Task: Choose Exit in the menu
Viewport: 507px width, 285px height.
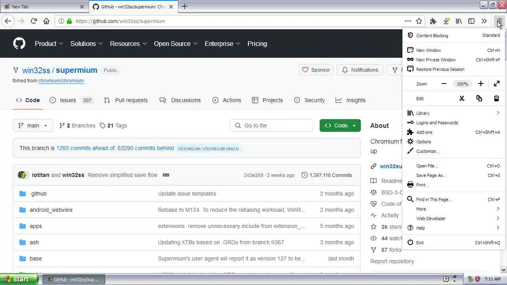Action: (x=454, y=242)
